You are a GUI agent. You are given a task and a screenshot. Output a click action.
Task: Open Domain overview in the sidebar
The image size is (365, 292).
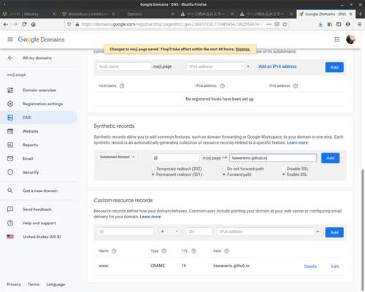39,91
